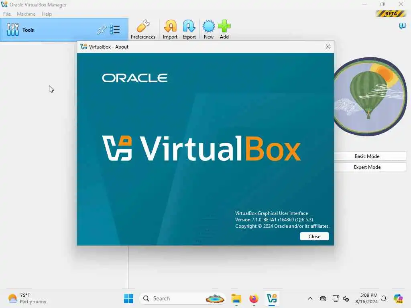The width and height of the screenshot is (411, 308).
Task: Click the green Add machine icon
Action: tap(224, 29)
